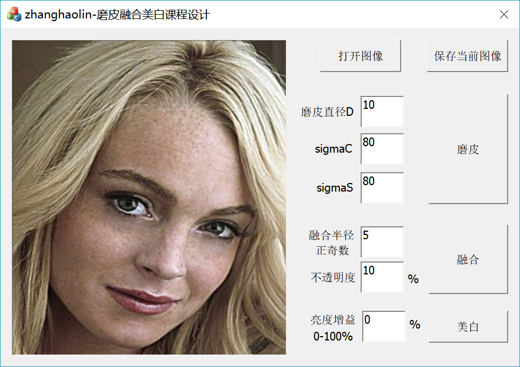
Task: Apply skin smoothing with 磨皮 button
Action: 468,149
